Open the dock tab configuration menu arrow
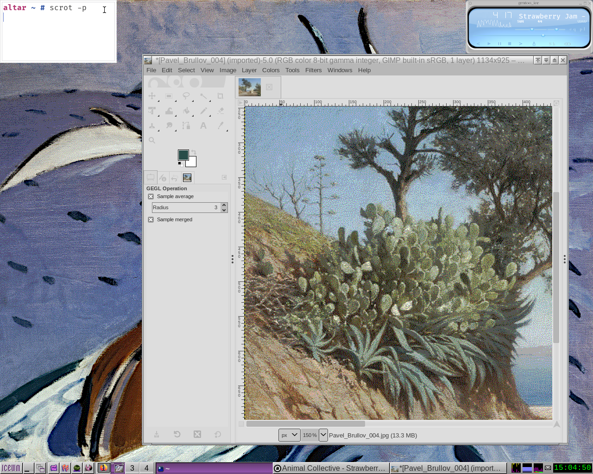 pos(224,177)
